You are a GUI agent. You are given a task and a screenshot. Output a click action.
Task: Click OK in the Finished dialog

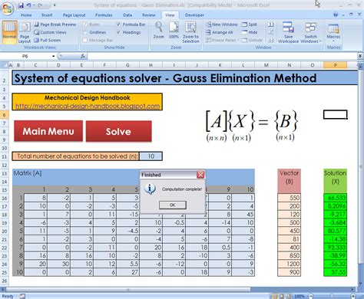pos(172,205)
